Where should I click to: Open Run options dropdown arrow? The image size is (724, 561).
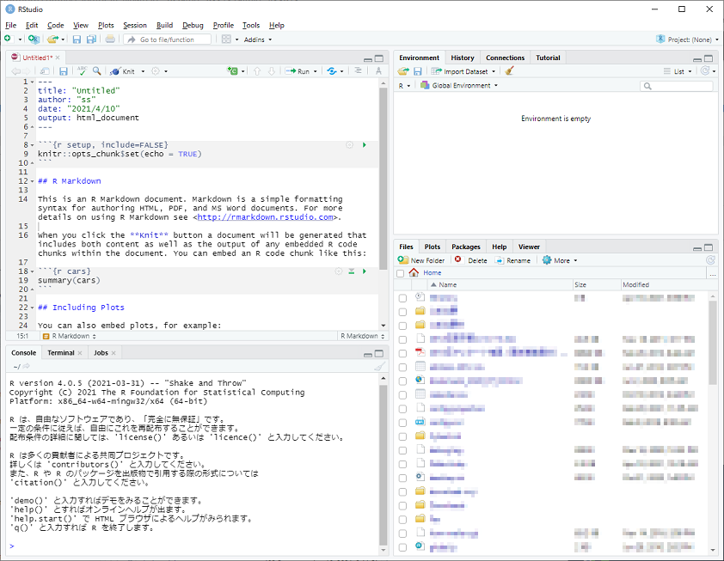(316, 71)
